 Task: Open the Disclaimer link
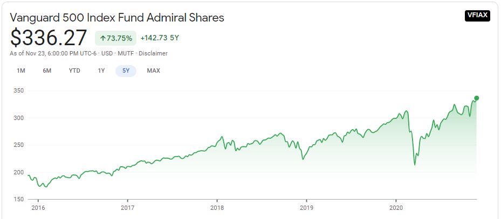click(153, 53)
